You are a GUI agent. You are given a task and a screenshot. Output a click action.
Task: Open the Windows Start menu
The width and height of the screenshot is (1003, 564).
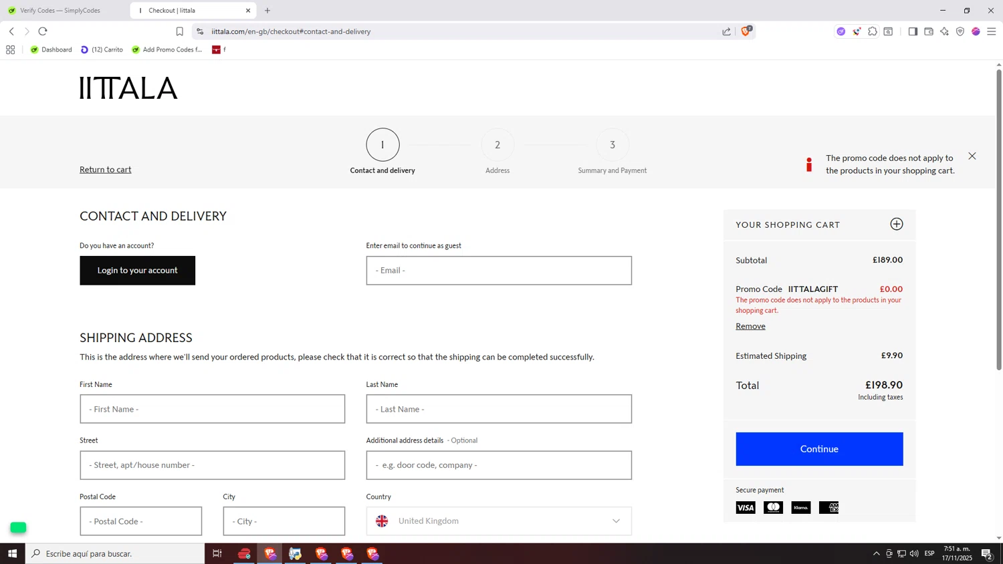click(x=12, y=553)
